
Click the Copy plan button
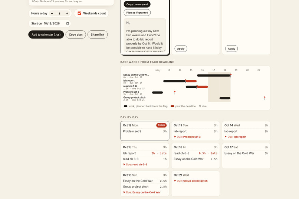[76, 34]
